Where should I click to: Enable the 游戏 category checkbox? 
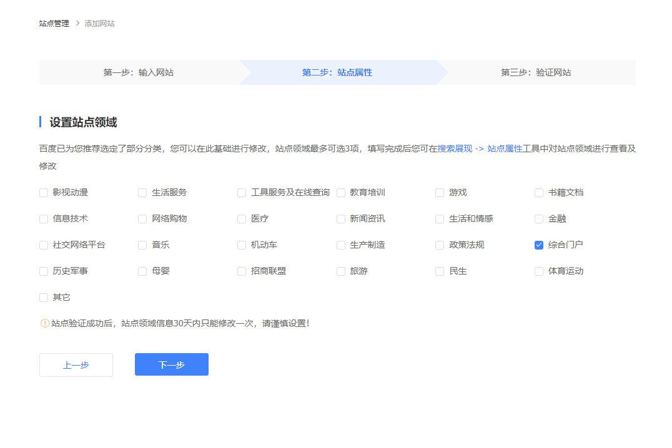[440, 193]
